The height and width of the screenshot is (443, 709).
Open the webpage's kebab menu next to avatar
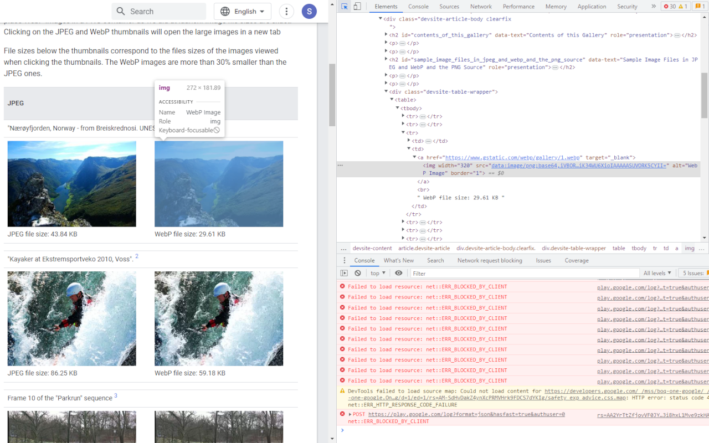[x=286, y=11]
